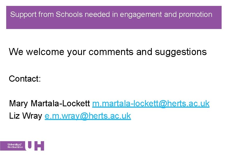Click the large H letter in logo
Viewport: 227px width, 160px height.
tap(39, 146)
